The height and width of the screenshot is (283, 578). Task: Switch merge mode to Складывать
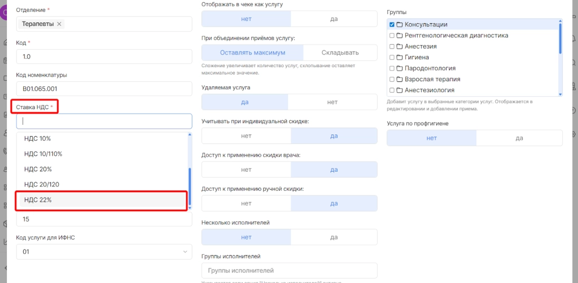pos(340,53)
